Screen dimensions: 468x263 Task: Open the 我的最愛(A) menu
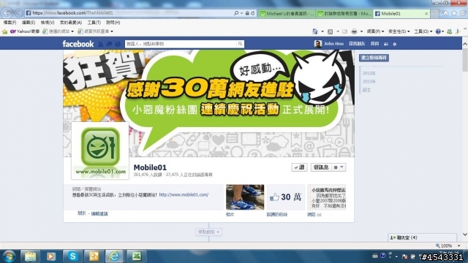coord(71,23)
